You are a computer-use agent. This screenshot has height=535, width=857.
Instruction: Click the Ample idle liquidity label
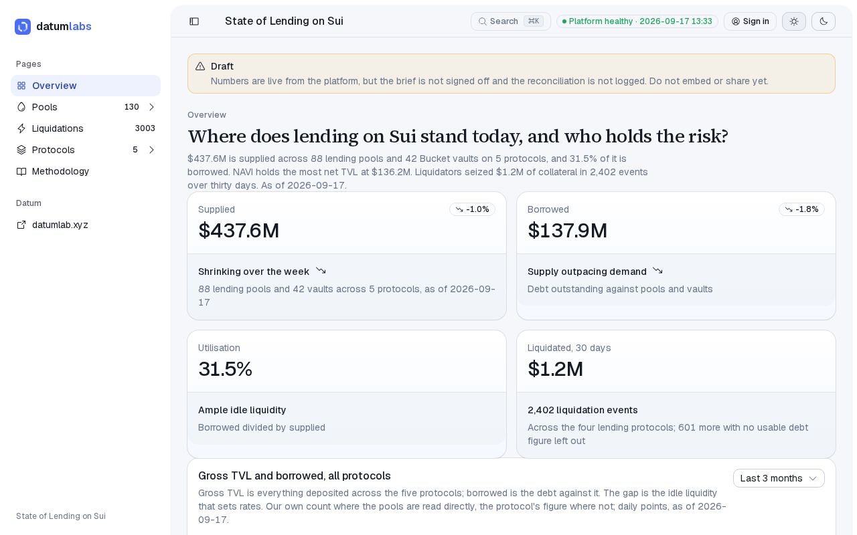point(242,410)
